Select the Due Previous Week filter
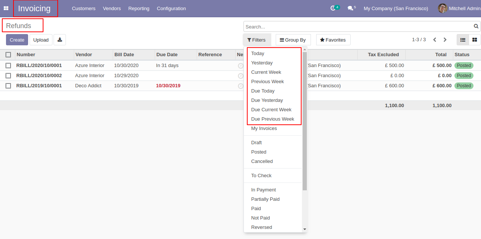 point(273,119)
